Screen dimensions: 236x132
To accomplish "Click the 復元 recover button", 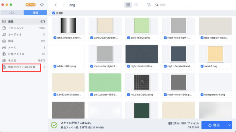I will click(214, 125).
